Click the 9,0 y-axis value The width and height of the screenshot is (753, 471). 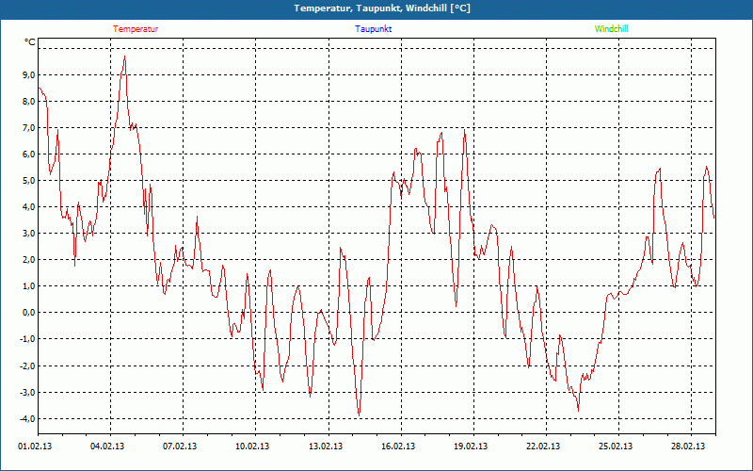[29, 75]
